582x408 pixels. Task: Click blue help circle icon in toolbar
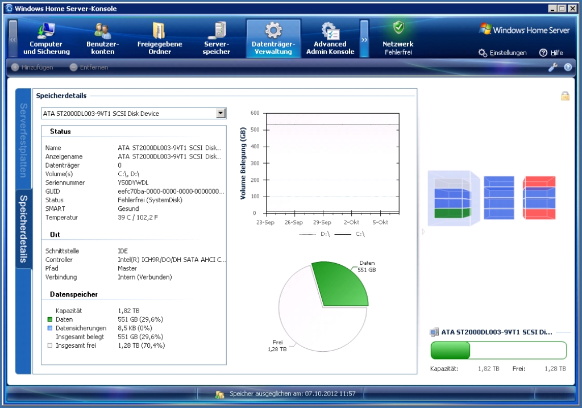pyautogui.click(x=568, y=67)
